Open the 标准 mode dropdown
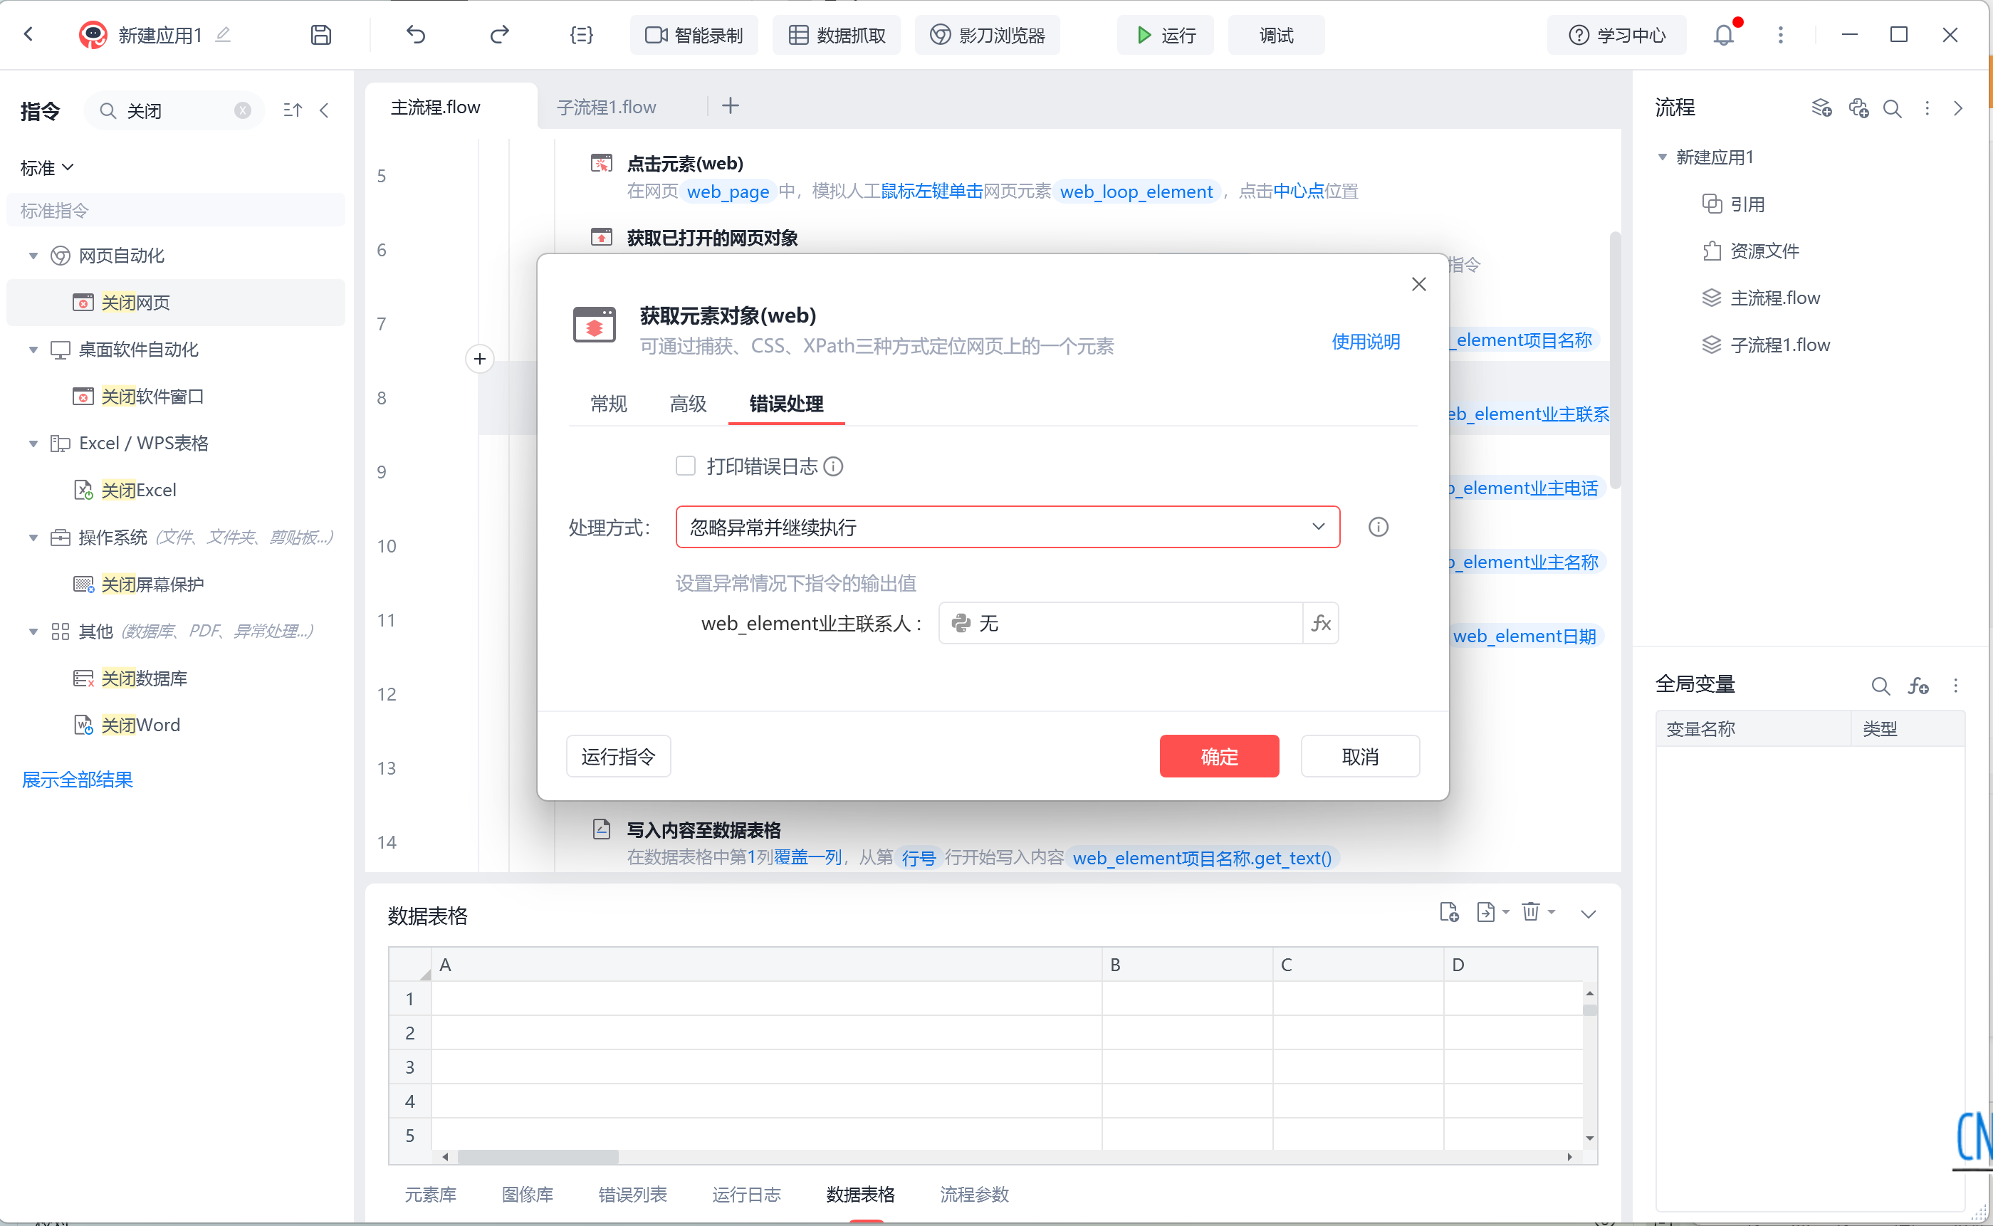 (x=47, y=168)
